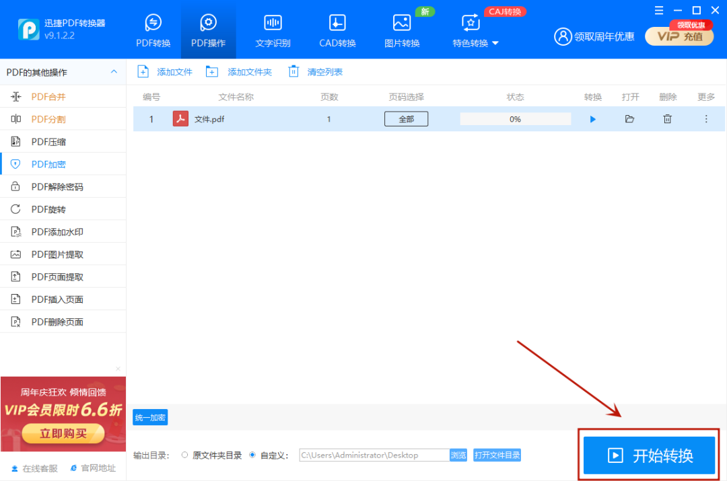Click the 页码选择 column header
The width and height of the screenshot is (727, 481).
point(406,97)
